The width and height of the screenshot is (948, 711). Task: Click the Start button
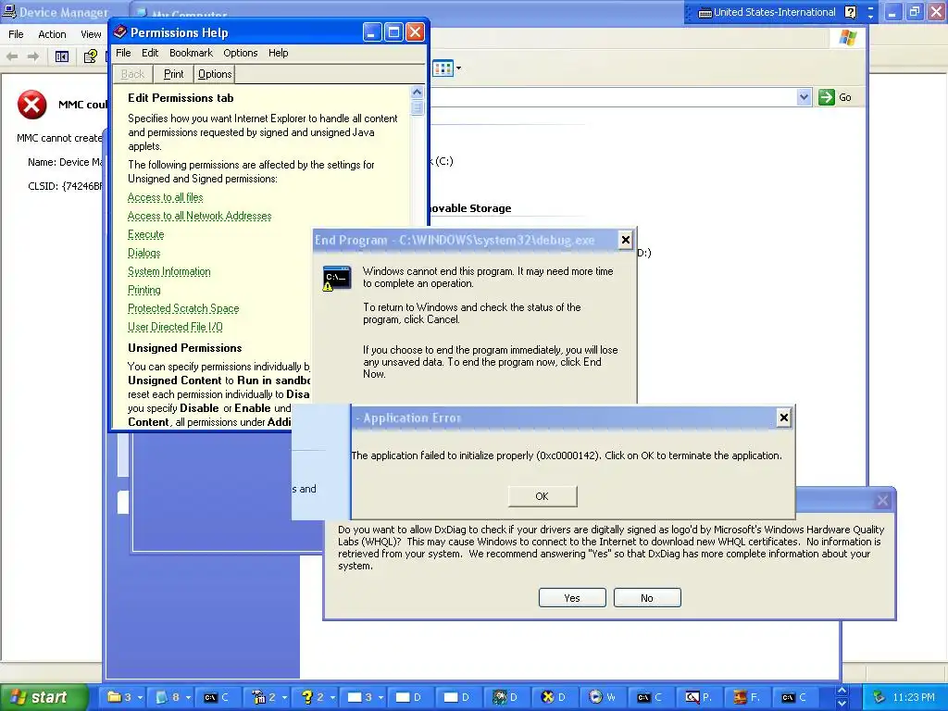[43, 697]
